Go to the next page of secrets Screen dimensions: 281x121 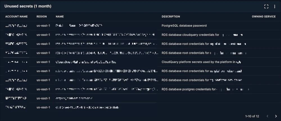pyautogui.click(x=276, y=116)
